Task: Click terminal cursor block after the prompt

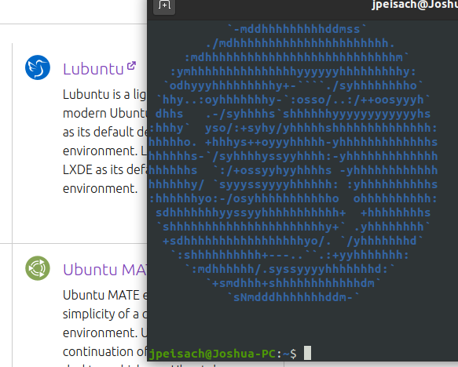Action: [x=308, y=353]
